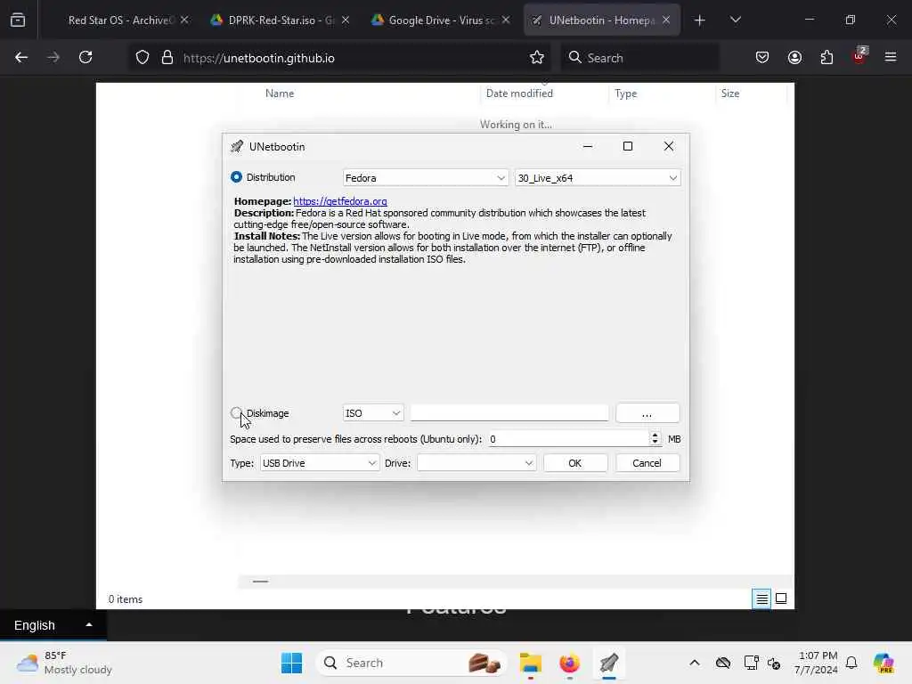Image resolution: width=912 pixels, height=684 pixels.
Task: Open UNetbootin from the taskbar
Action: pos(608,663)
